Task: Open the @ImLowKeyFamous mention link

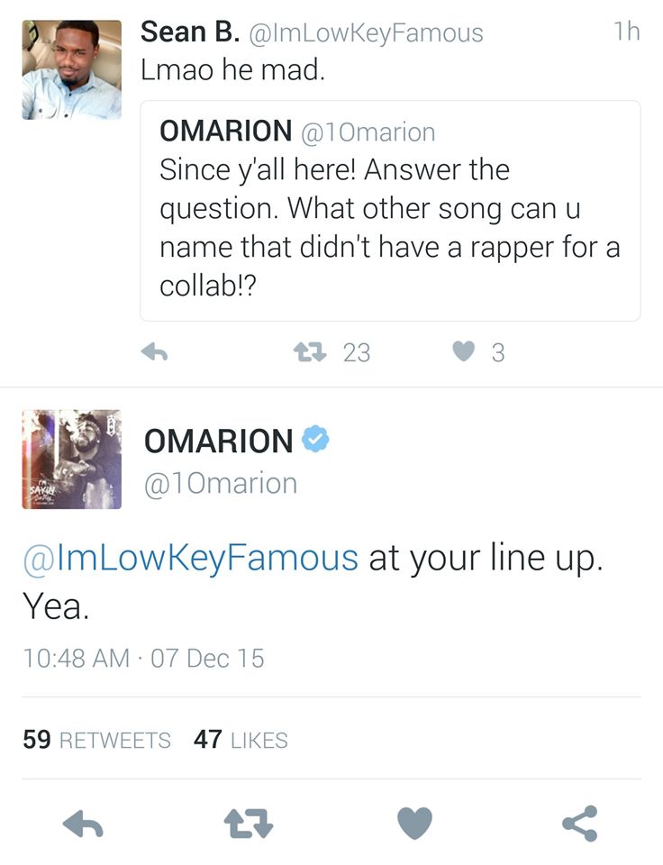Action: tap(191, 559)
